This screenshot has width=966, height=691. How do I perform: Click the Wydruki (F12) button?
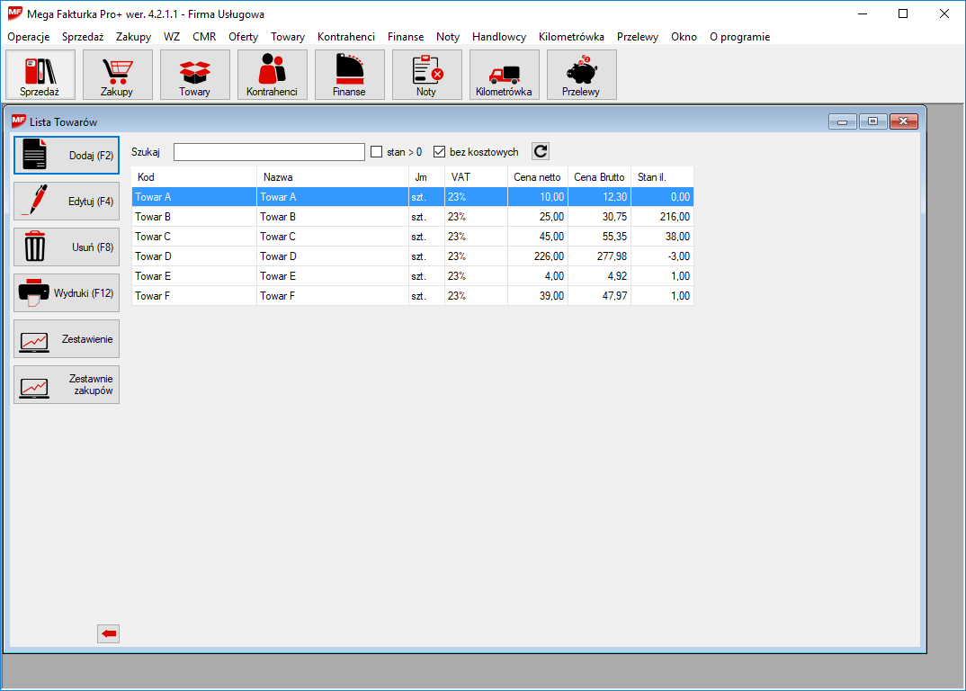[67, 292]
